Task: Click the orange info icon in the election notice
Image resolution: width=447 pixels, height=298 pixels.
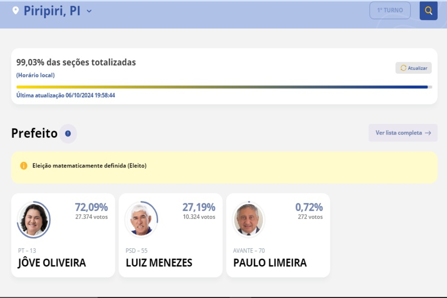Action: click(24, 166)
